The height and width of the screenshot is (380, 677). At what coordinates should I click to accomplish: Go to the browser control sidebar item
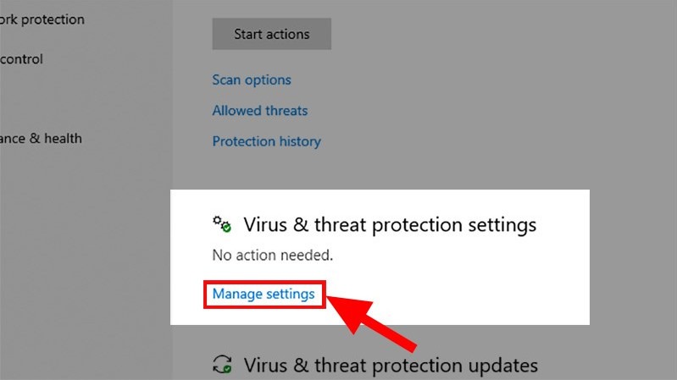point(22,59)
